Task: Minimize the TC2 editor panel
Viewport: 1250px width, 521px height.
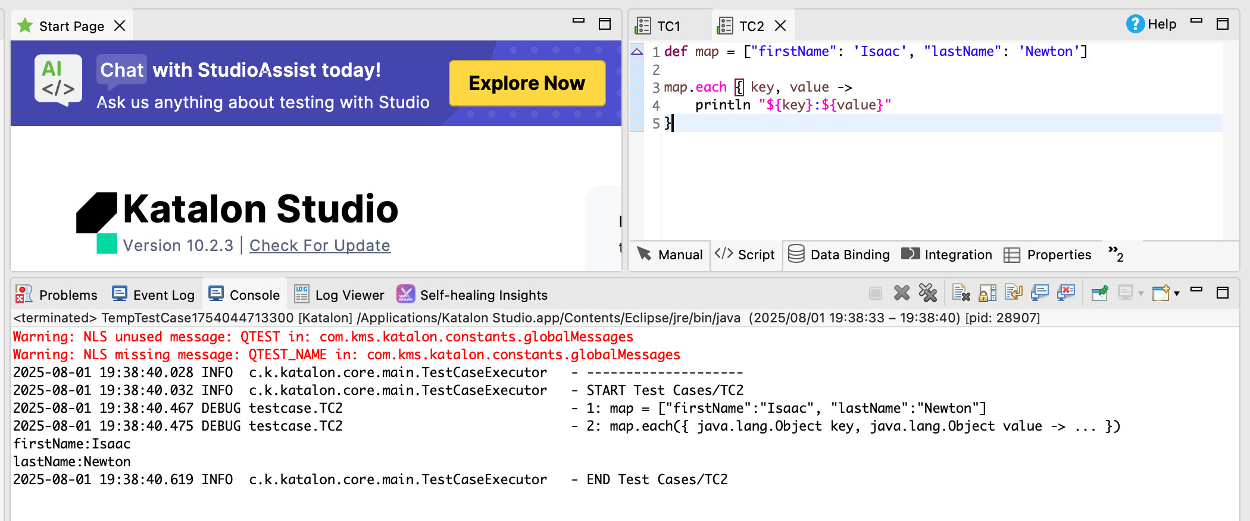Action: (x=1196, y=21)
